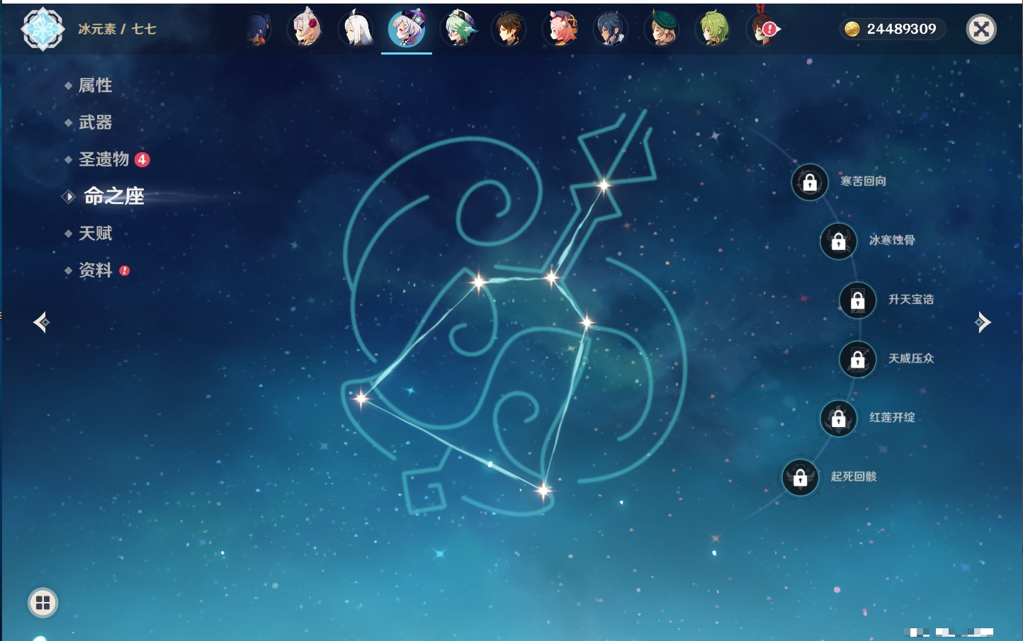Switch to Zhongli's character portrait

click(509, 29)
